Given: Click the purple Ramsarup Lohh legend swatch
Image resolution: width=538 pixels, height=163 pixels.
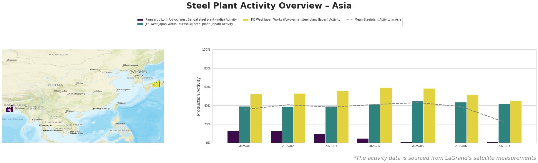Looking at the screenshot, I should point(140,20).
